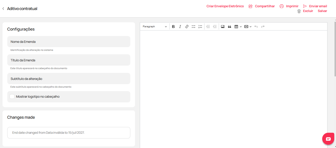Insert an image into the document

(x=222, y=27)
